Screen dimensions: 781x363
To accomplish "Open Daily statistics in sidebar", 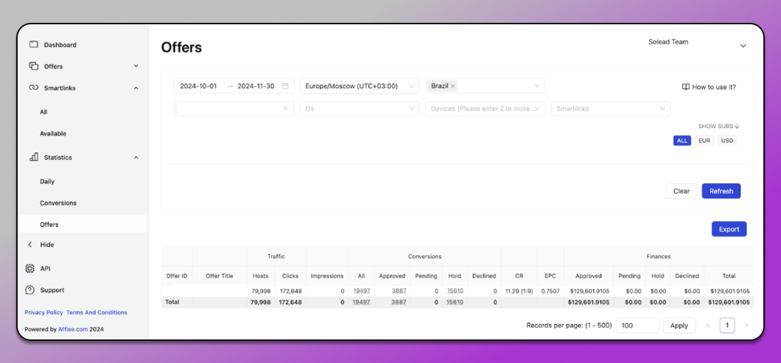I will 47,182.
